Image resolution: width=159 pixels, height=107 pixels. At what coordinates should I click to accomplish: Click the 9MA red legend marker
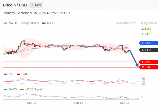click(18, 74)
